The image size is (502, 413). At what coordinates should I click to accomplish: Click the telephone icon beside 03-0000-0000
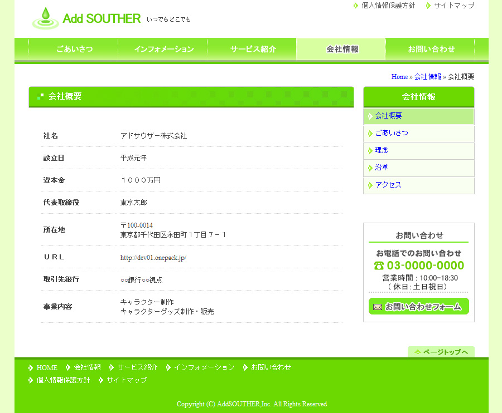(379, 265)
